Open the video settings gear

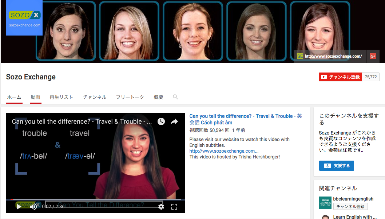pyautogui.click(x=161, y=207)
